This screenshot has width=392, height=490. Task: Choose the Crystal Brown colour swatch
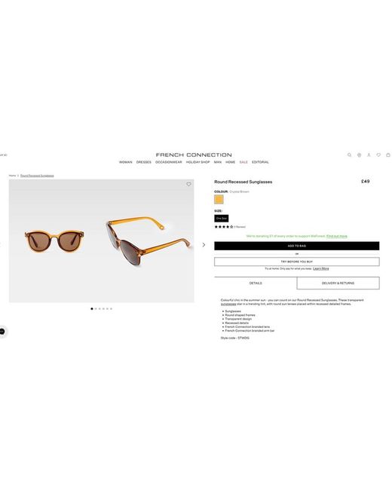[x=219, y=199]
